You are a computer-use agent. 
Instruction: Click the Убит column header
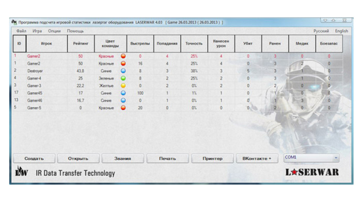(x=248, y=44)
